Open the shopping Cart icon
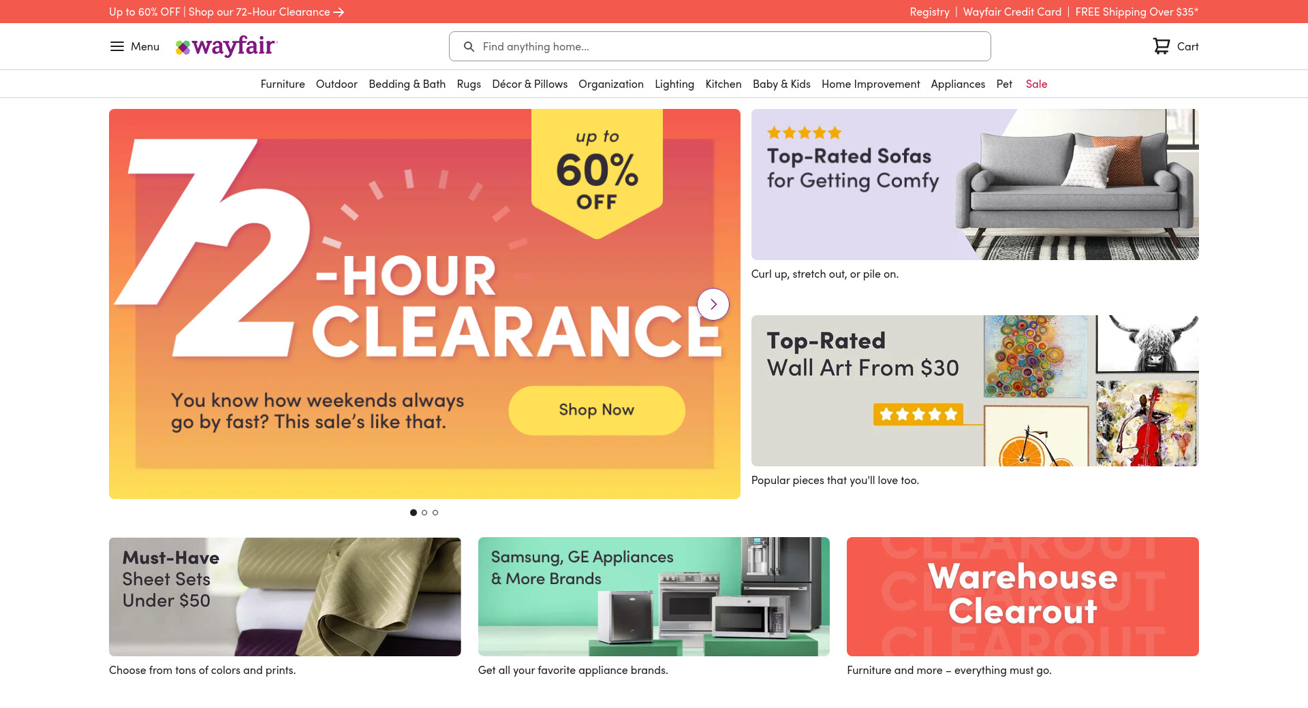The width and height of the screenshot is (1308, 708). pyautogui.click(x=1161, y=46)
